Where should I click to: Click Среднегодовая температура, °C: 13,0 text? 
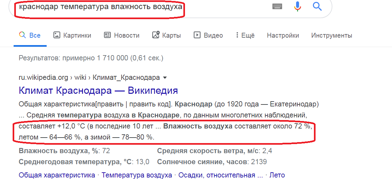click(84, 162)
